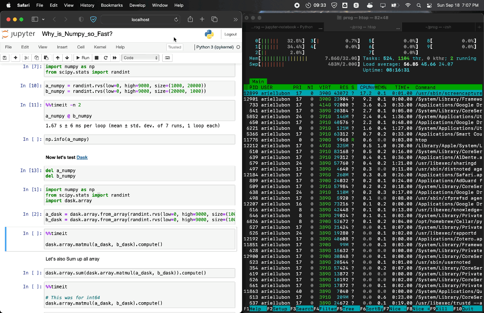Image resolution: width=484 pixels, height=313 pixels.
Task: Click the Dask hyperlink in the notebook
Action: click(x=82, y=157)
